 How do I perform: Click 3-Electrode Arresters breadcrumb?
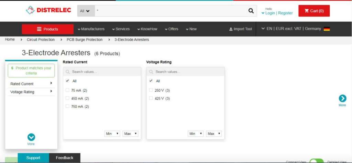pyautogui.click(x=132, y=39)
